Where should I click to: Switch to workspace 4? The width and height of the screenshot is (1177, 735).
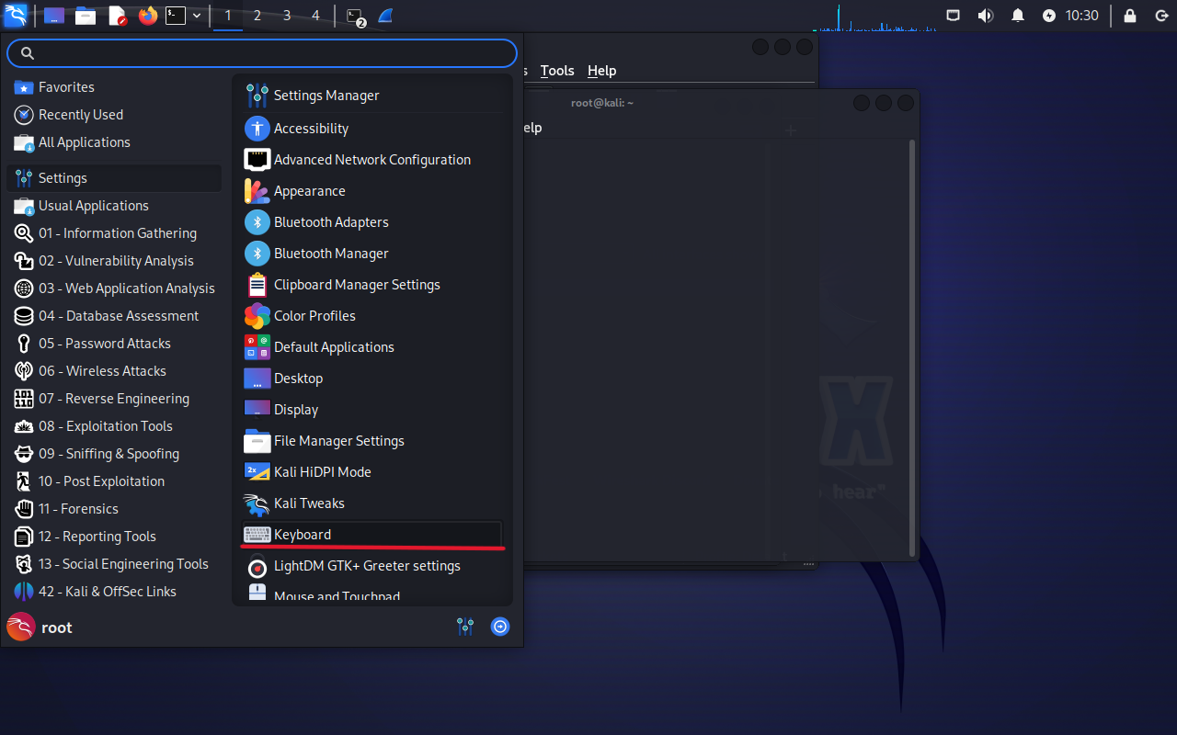[316, 16]
